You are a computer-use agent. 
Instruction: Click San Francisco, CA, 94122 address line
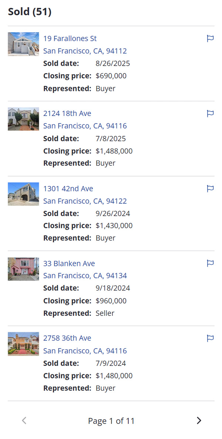tap(85, 201)
